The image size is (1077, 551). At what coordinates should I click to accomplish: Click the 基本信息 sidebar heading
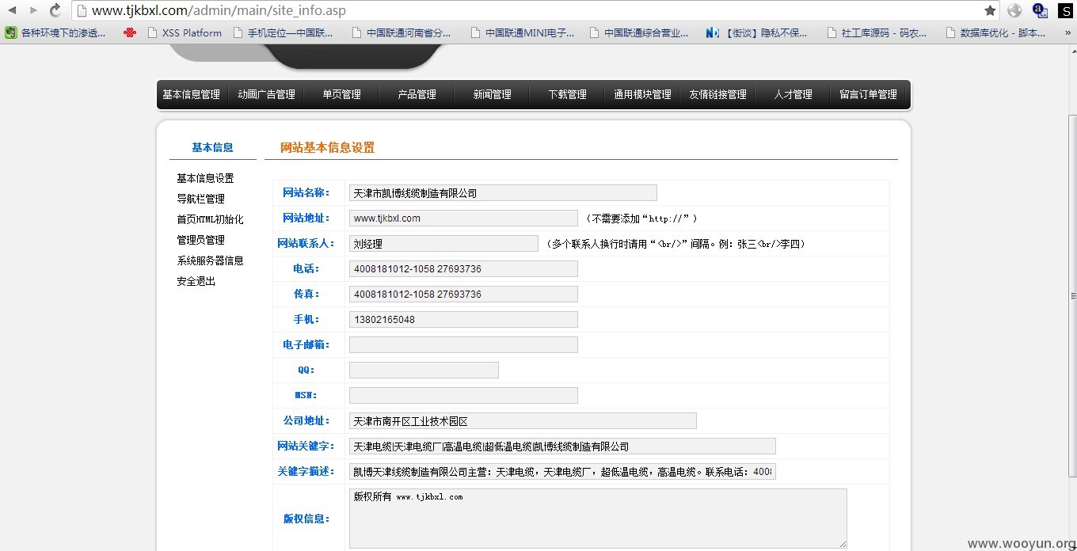(x=212, y=147)
